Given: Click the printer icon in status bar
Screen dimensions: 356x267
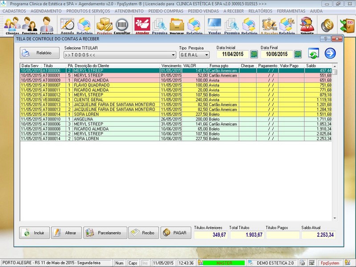Looking at the screenshot, I should 302,263.
